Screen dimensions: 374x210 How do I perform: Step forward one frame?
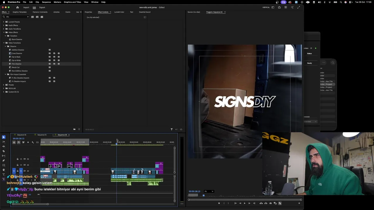tap(249, 203)
